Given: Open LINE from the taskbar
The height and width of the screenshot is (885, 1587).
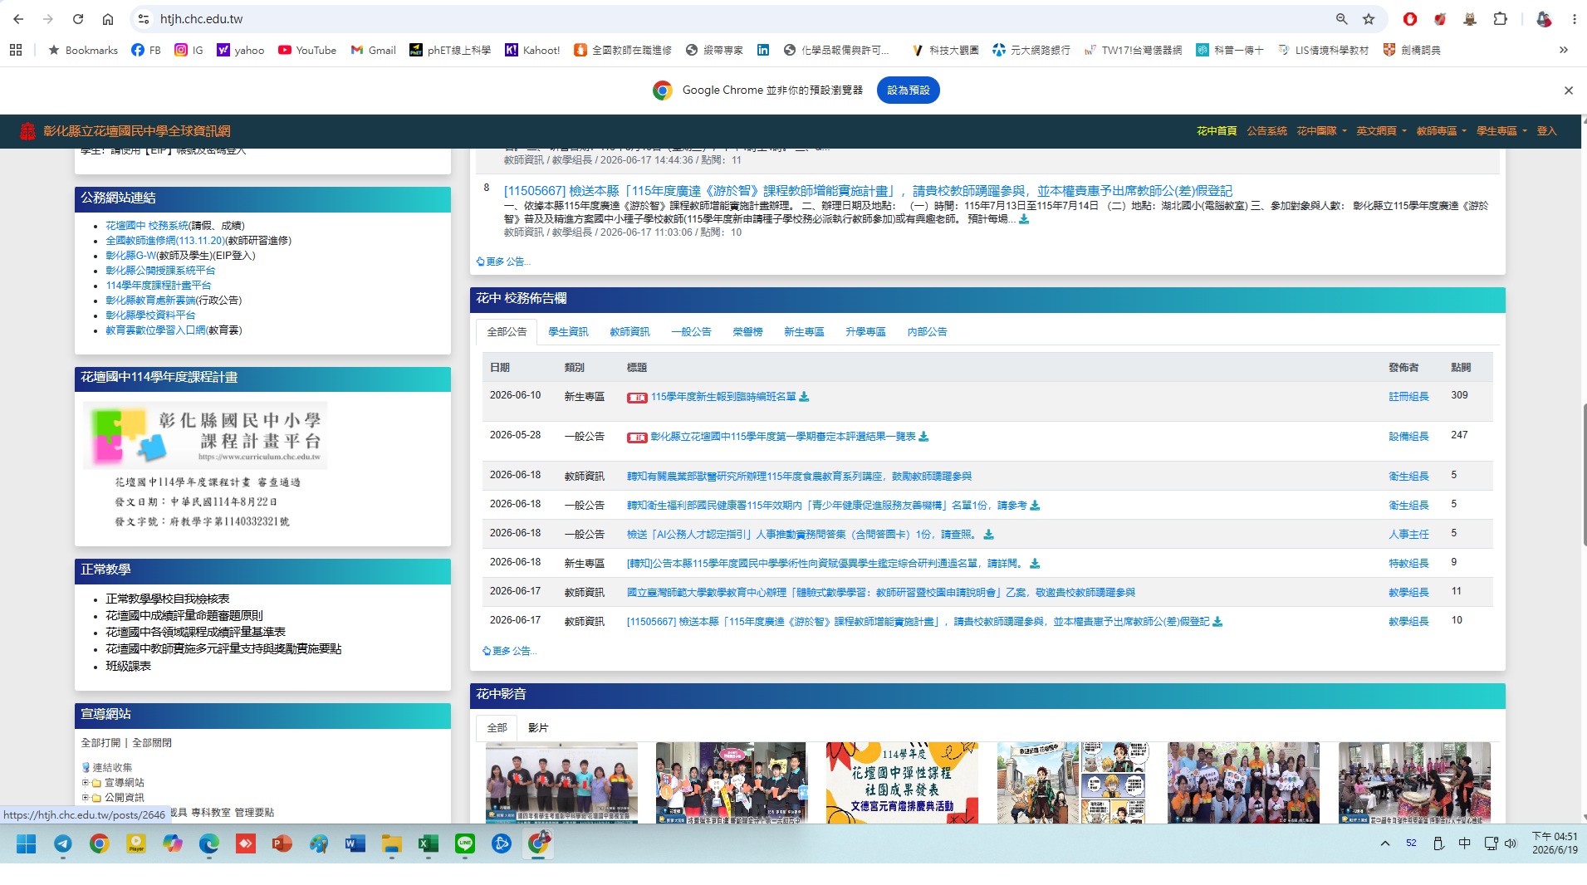Looking at the screenshot, I should click(x=465, y=844).
